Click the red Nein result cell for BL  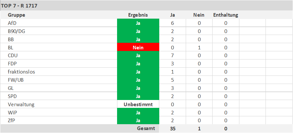pos(138,47)
